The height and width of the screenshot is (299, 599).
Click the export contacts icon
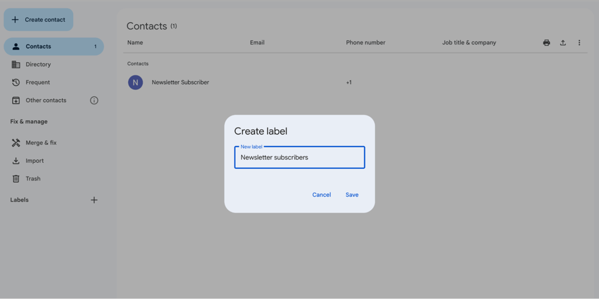click(563, 43)
